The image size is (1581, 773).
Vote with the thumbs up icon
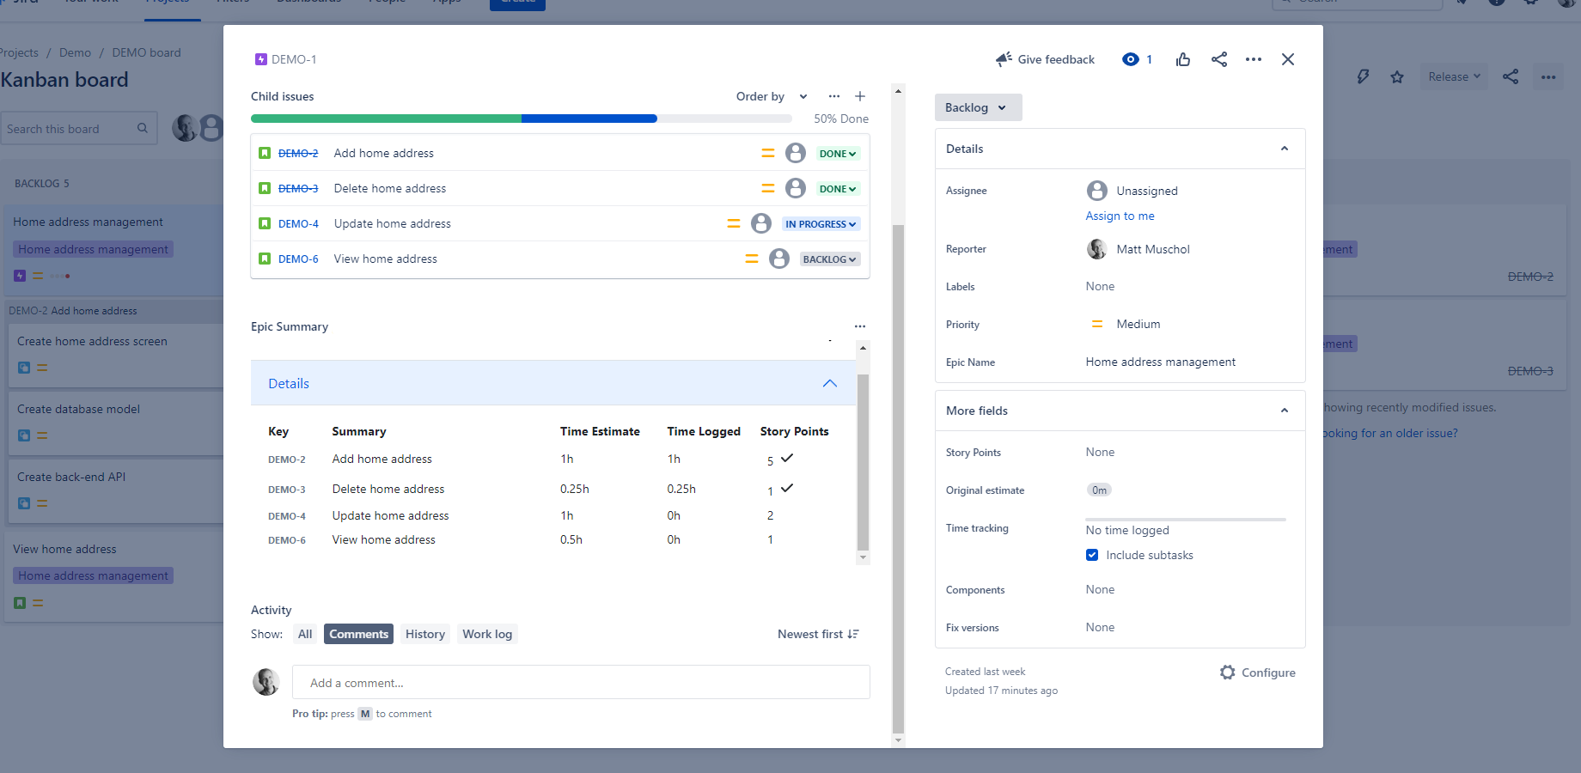(x=1183, y=59)
